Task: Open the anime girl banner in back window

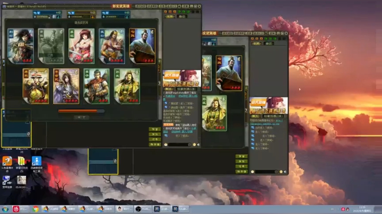Action: pyautogui.click(x=268, y=105)
